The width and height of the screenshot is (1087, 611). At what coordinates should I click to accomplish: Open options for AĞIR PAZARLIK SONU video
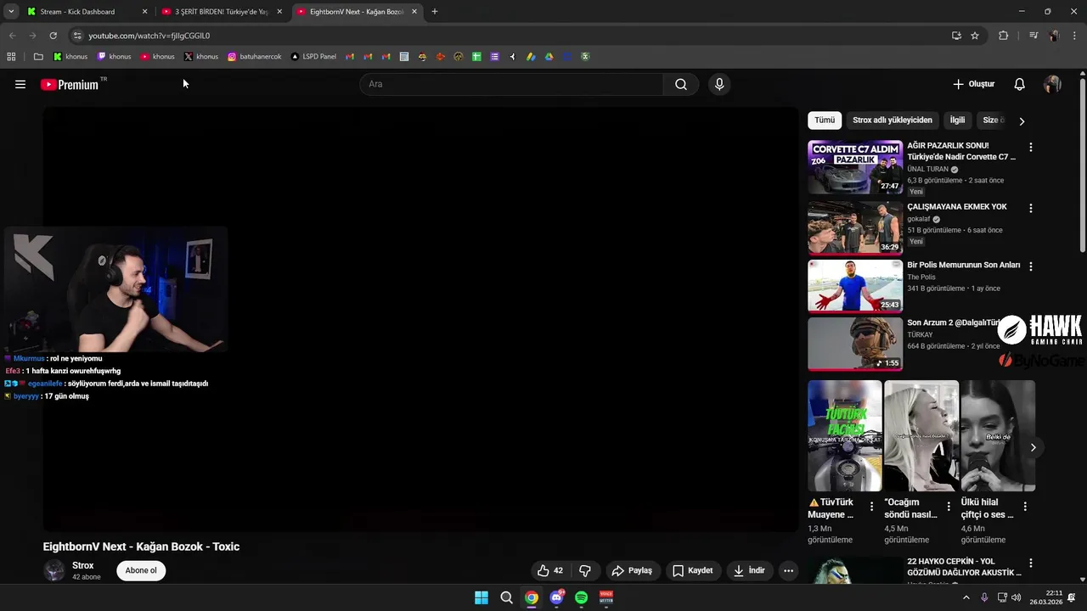tap(1031, 147)
